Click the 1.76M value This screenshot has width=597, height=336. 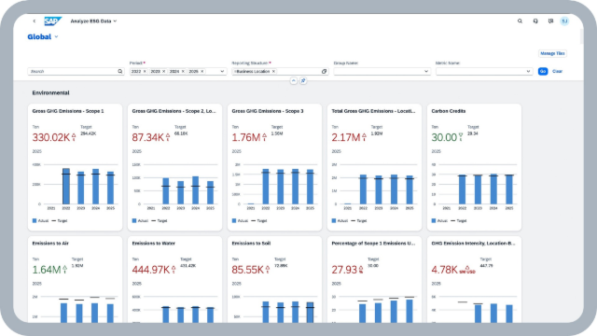(x=246, y=137)
